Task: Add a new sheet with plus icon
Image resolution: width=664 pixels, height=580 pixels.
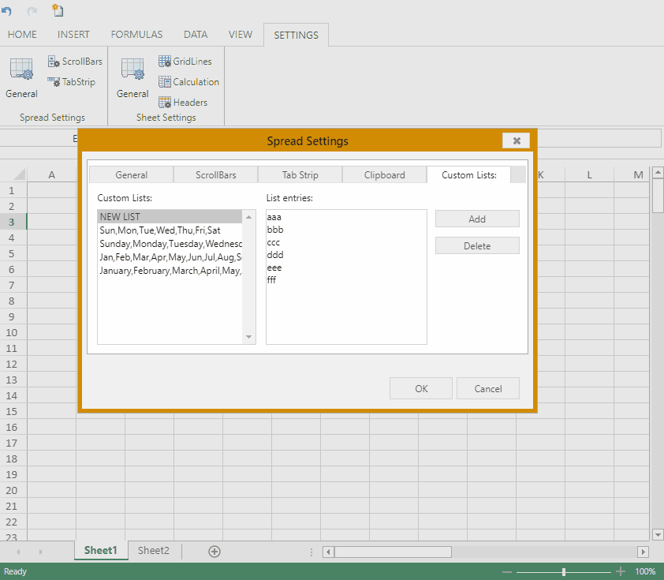Action: (x=214, y=551)
